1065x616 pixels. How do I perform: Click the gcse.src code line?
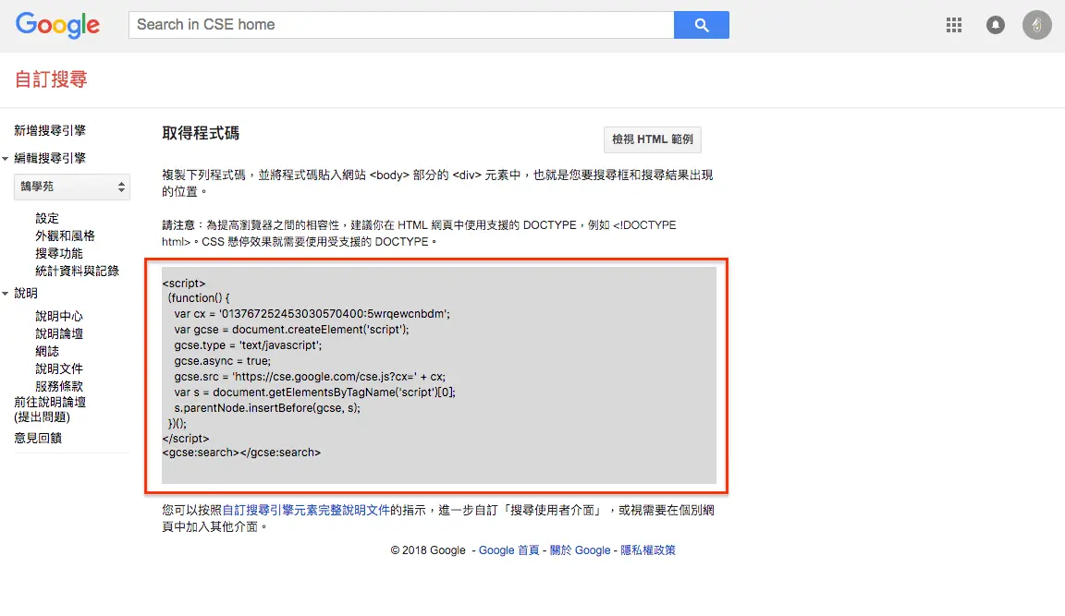click(310, 377)
